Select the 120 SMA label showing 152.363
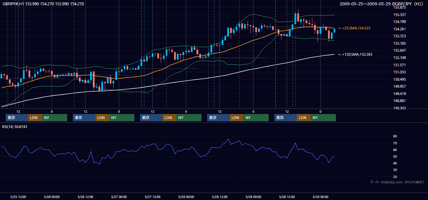 coord(355,54)
